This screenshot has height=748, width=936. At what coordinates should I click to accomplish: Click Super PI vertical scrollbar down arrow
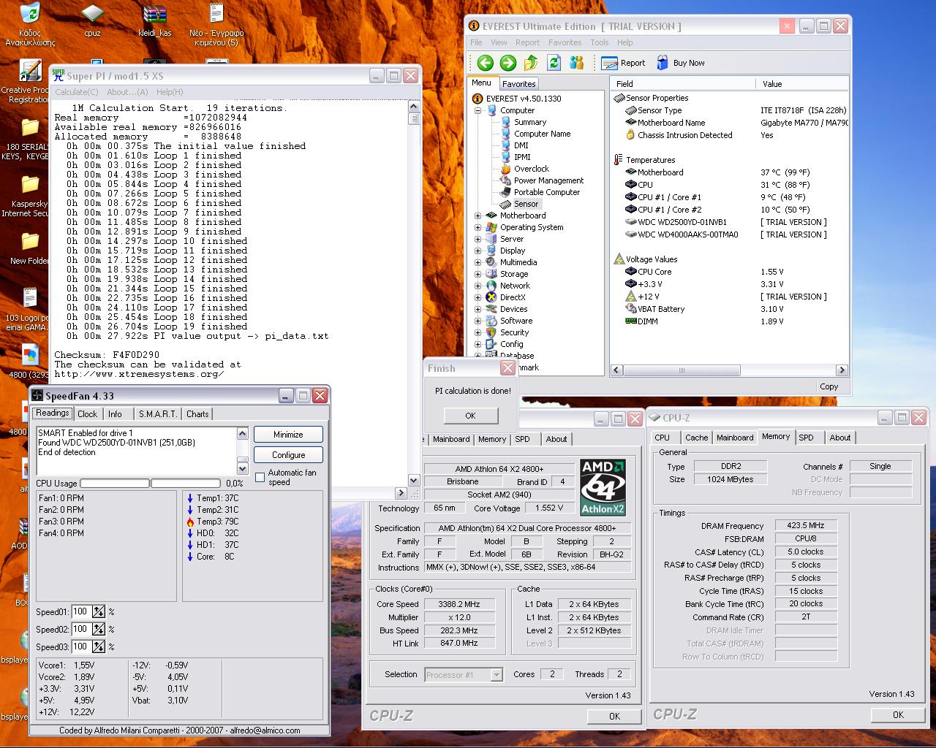pos(414,480)
